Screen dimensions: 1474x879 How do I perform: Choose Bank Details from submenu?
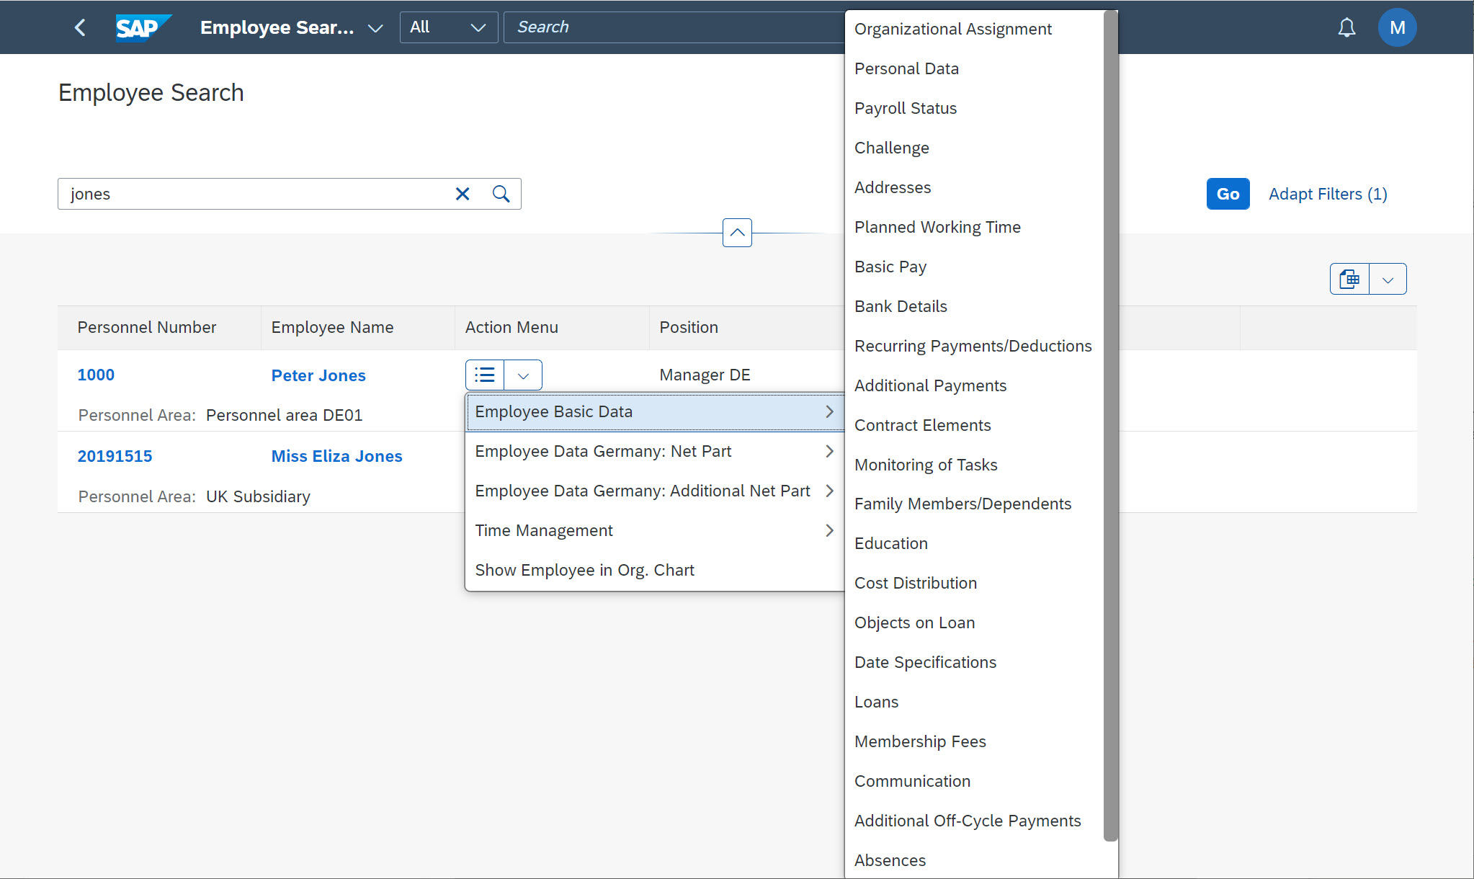click(x=901, y=306)
